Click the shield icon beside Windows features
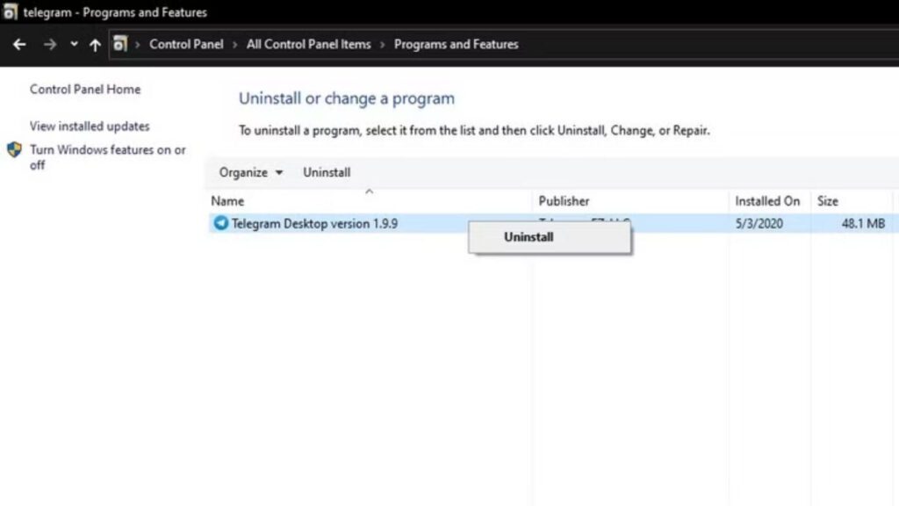This screenshot has height=506, width=899. tap(14, 150)
